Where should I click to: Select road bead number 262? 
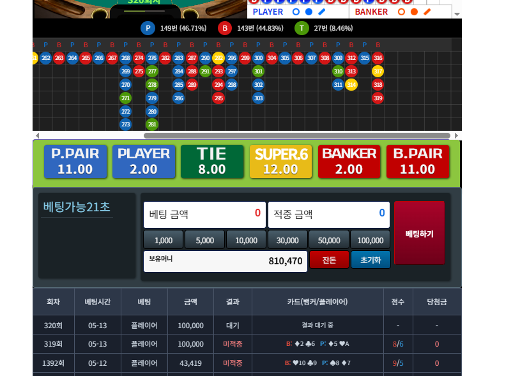pos(46,58)
